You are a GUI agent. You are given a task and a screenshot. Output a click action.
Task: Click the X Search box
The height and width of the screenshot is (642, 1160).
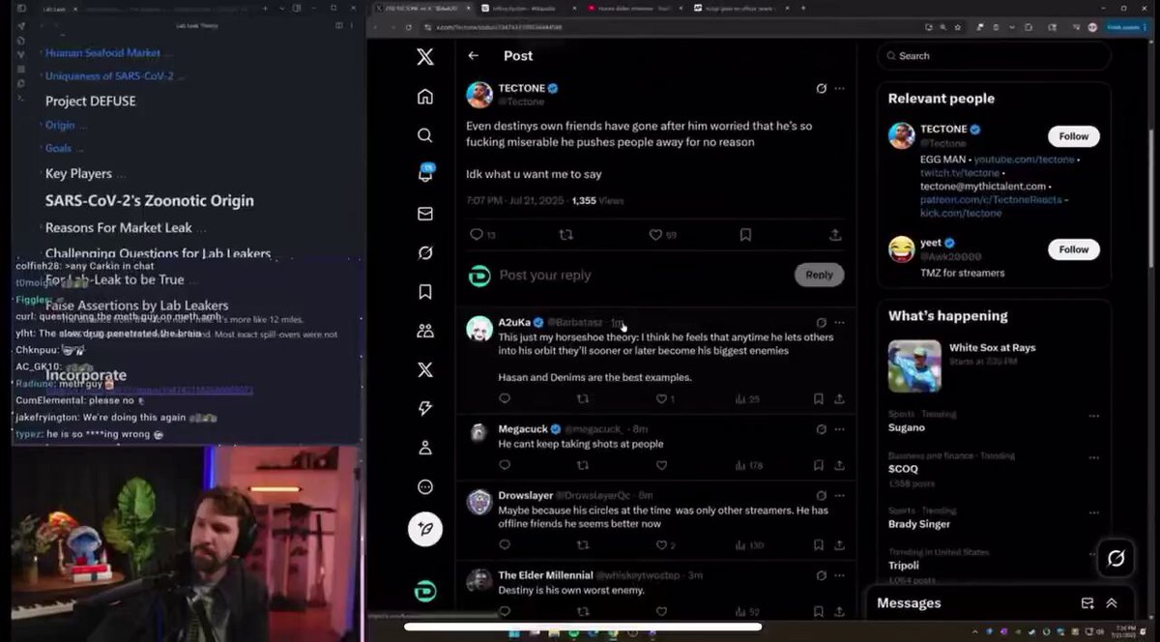[x=994, y=56]
